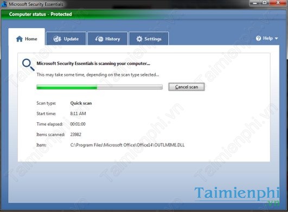
Task: Select the Home tab label
Action: click(31, 39)
